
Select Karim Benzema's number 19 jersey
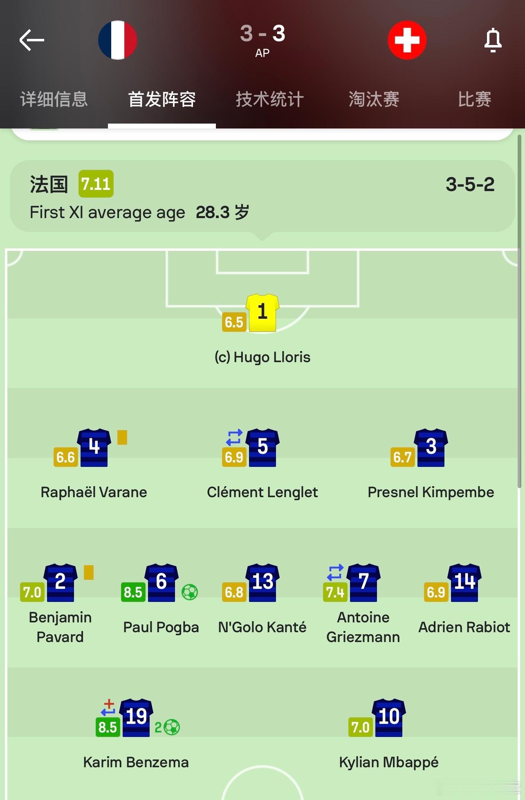[136, 718]
